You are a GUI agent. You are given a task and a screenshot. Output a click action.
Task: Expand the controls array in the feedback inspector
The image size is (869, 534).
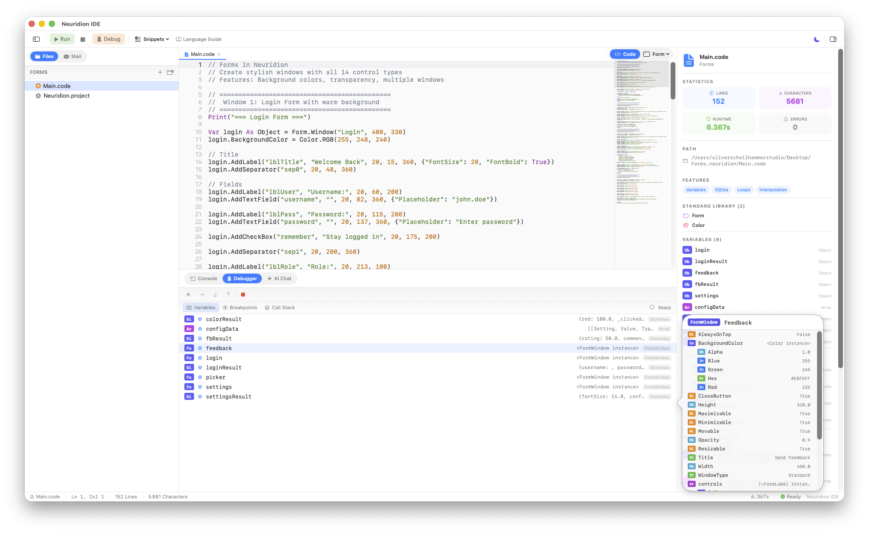point(710,484)
